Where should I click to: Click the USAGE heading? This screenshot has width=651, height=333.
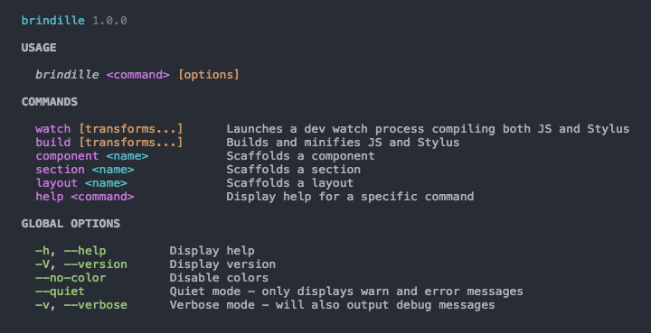tap(39, 48)
